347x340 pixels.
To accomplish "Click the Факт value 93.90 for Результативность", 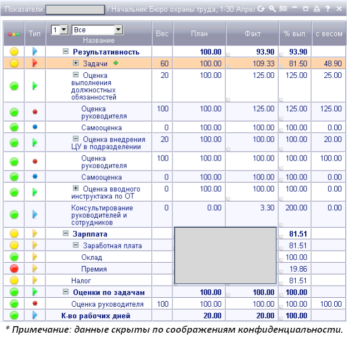I will (265, 52).
